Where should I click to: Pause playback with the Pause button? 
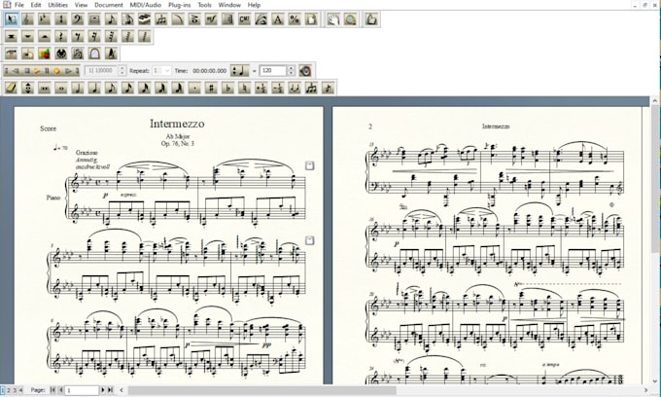[47, 71]
